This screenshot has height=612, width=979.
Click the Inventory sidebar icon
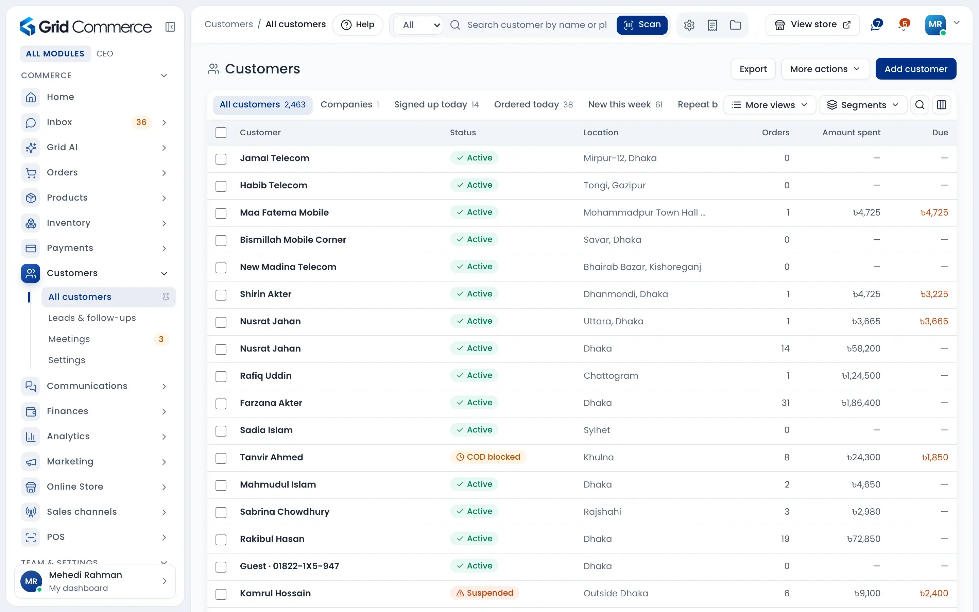pyautogui.click(x=31, y=223)
